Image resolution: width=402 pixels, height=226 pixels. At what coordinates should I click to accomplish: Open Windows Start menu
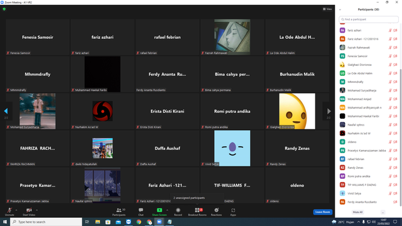pos(5,222)
